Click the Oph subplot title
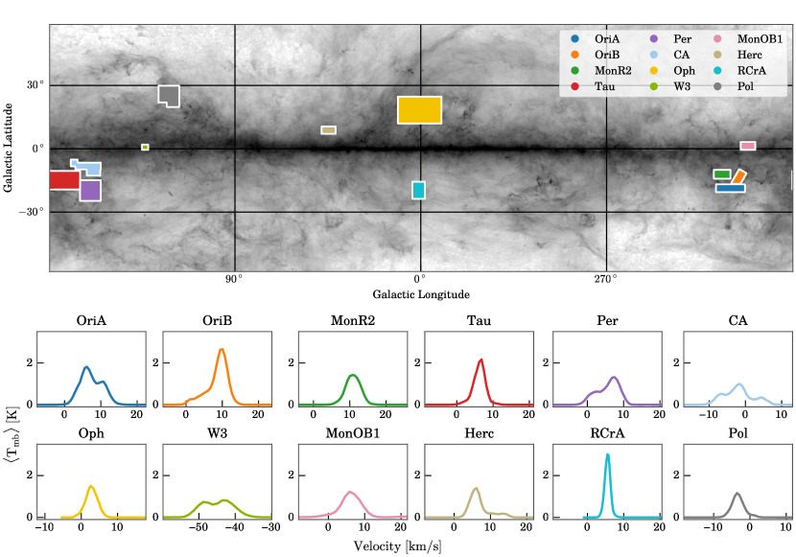 coord(91,433)
